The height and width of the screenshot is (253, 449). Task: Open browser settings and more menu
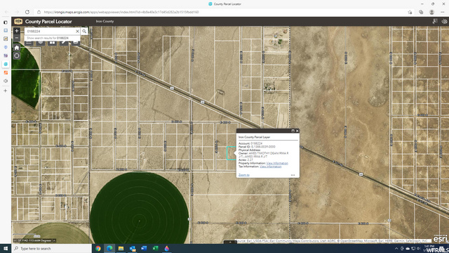pos(443,12)
